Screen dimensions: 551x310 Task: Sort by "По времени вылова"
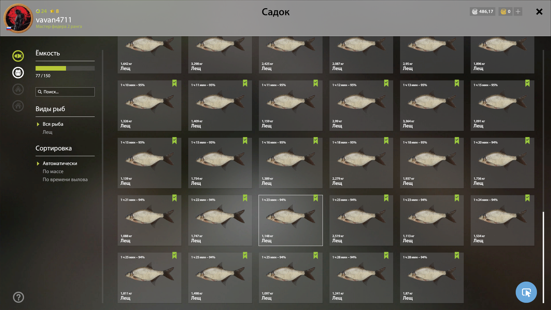pos(65,179)
